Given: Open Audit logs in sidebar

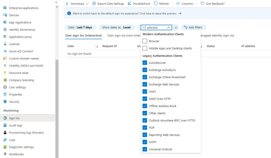Looking at the screenshot, I should point(16,126).
